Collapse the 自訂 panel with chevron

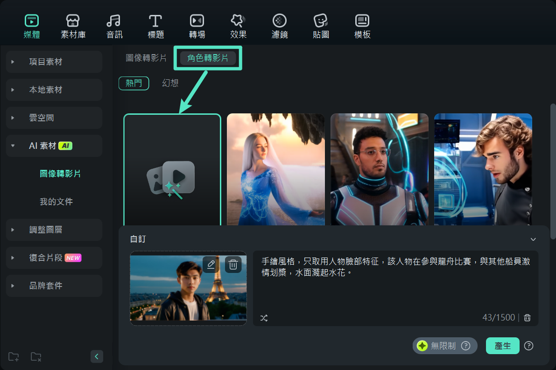533,239
